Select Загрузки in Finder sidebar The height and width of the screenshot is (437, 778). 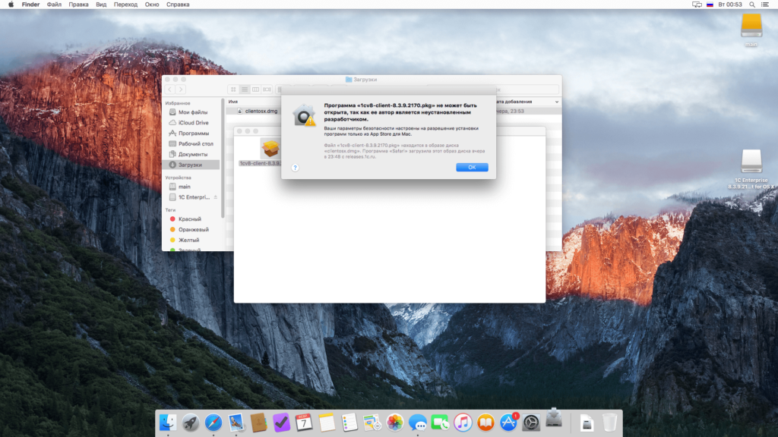192,165
